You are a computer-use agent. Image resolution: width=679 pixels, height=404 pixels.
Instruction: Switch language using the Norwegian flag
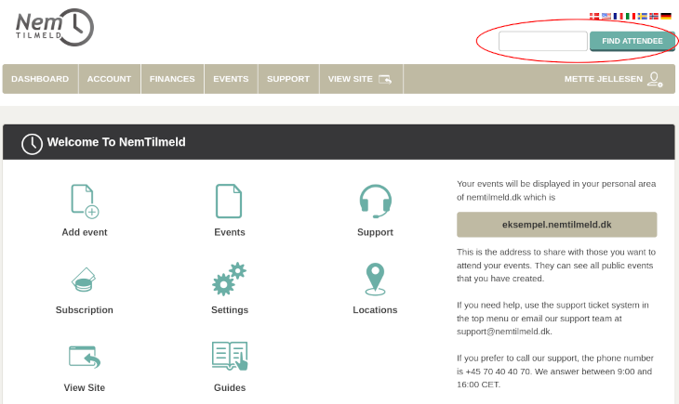[x=654, y=17]
